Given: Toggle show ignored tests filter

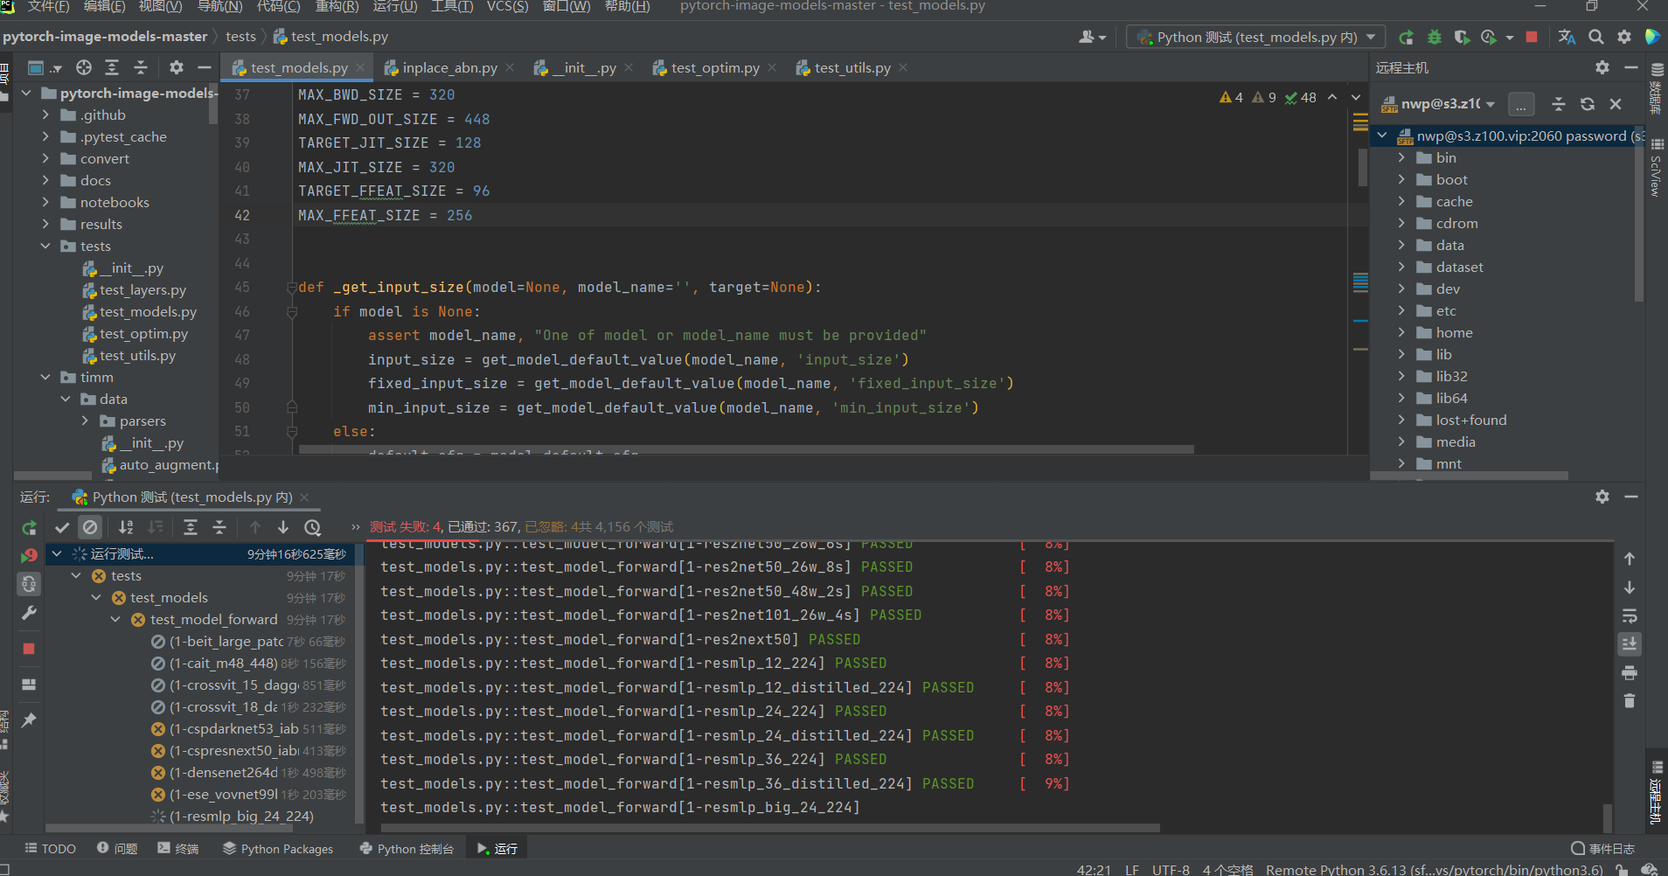Looking at the screenshot, I should click(90, 527).
